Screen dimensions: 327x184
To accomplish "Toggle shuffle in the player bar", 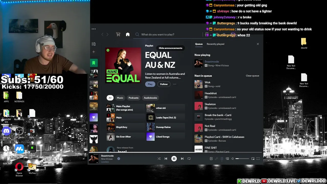I will (x=159, y=159).
